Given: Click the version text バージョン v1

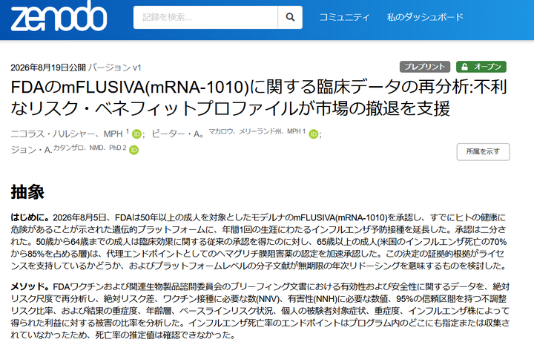Looking at the screenshot, I should (x=114, y=68).
